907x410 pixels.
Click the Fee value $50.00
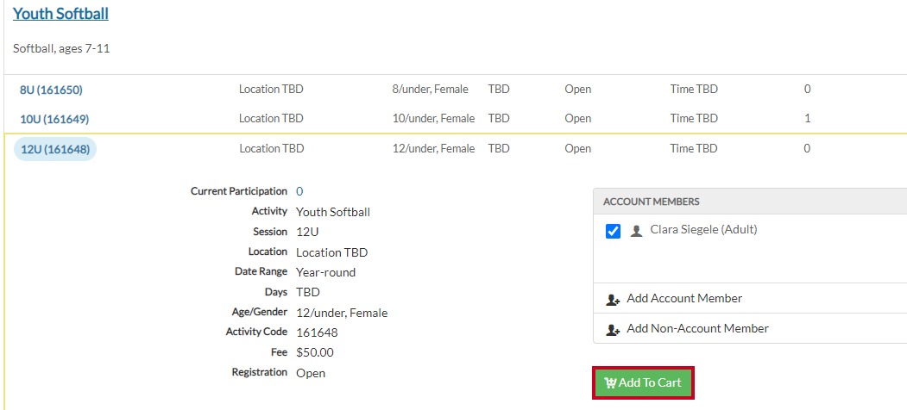(x=315, y=352)
